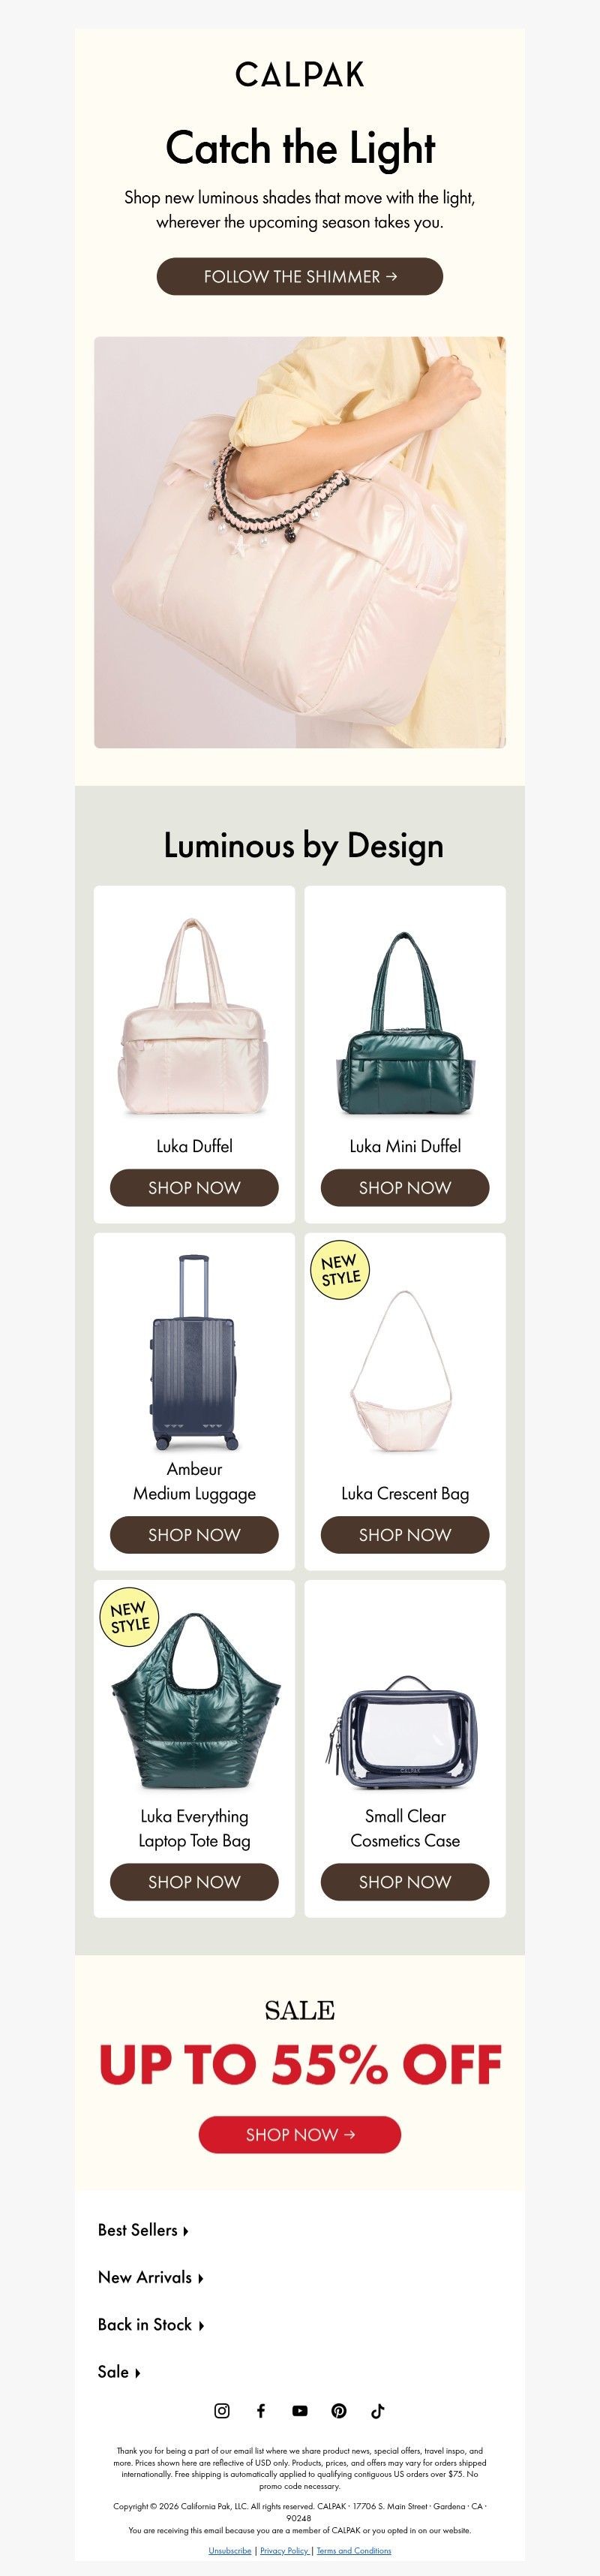Click the hero pink duffel photo
Screen dimensions: 600x2576
click(300, 542)
